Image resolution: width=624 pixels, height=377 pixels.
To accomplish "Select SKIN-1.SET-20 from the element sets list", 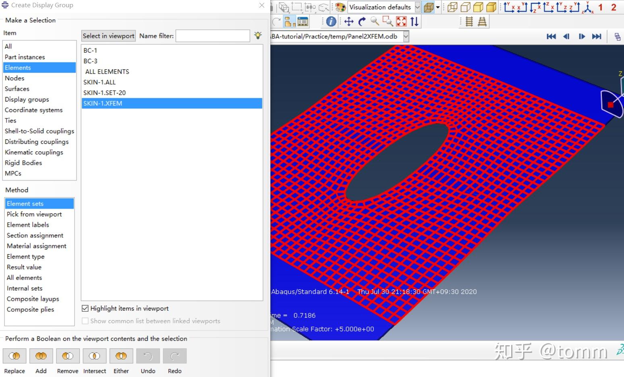I will [x=105, y=93].
